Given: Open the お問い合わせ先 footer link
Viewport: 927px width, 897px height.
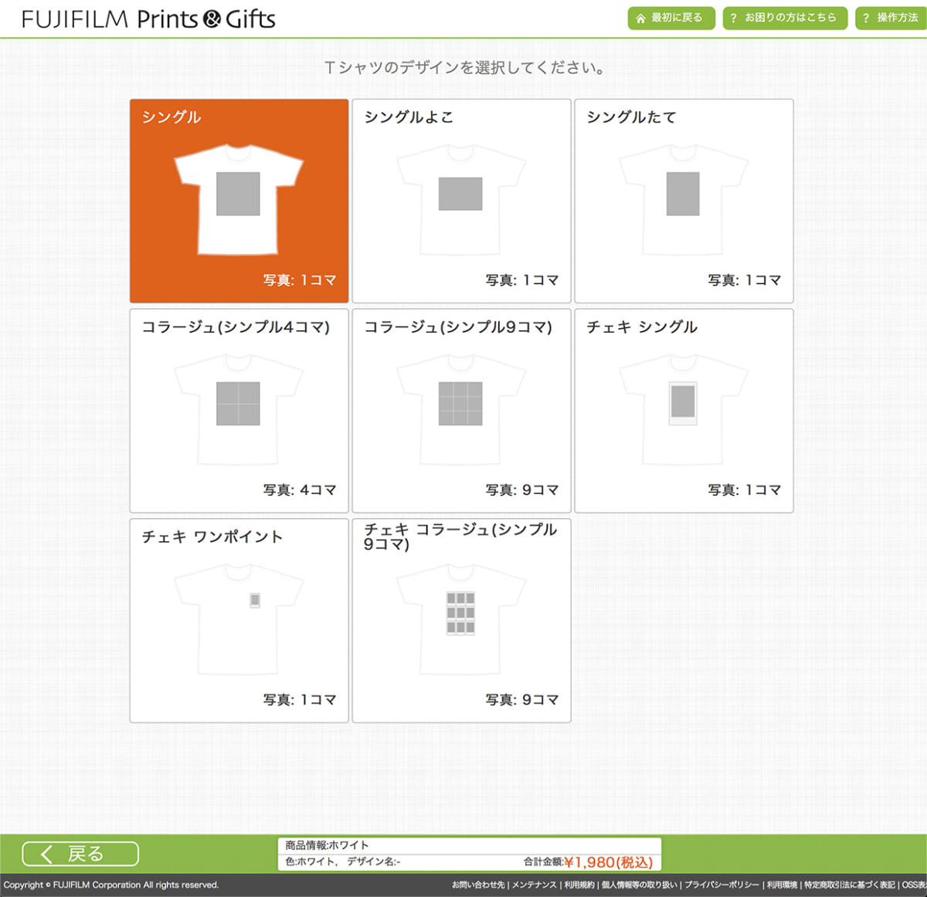Looking at the screenshot, I should pyautogui.click(x=477, y=885).
